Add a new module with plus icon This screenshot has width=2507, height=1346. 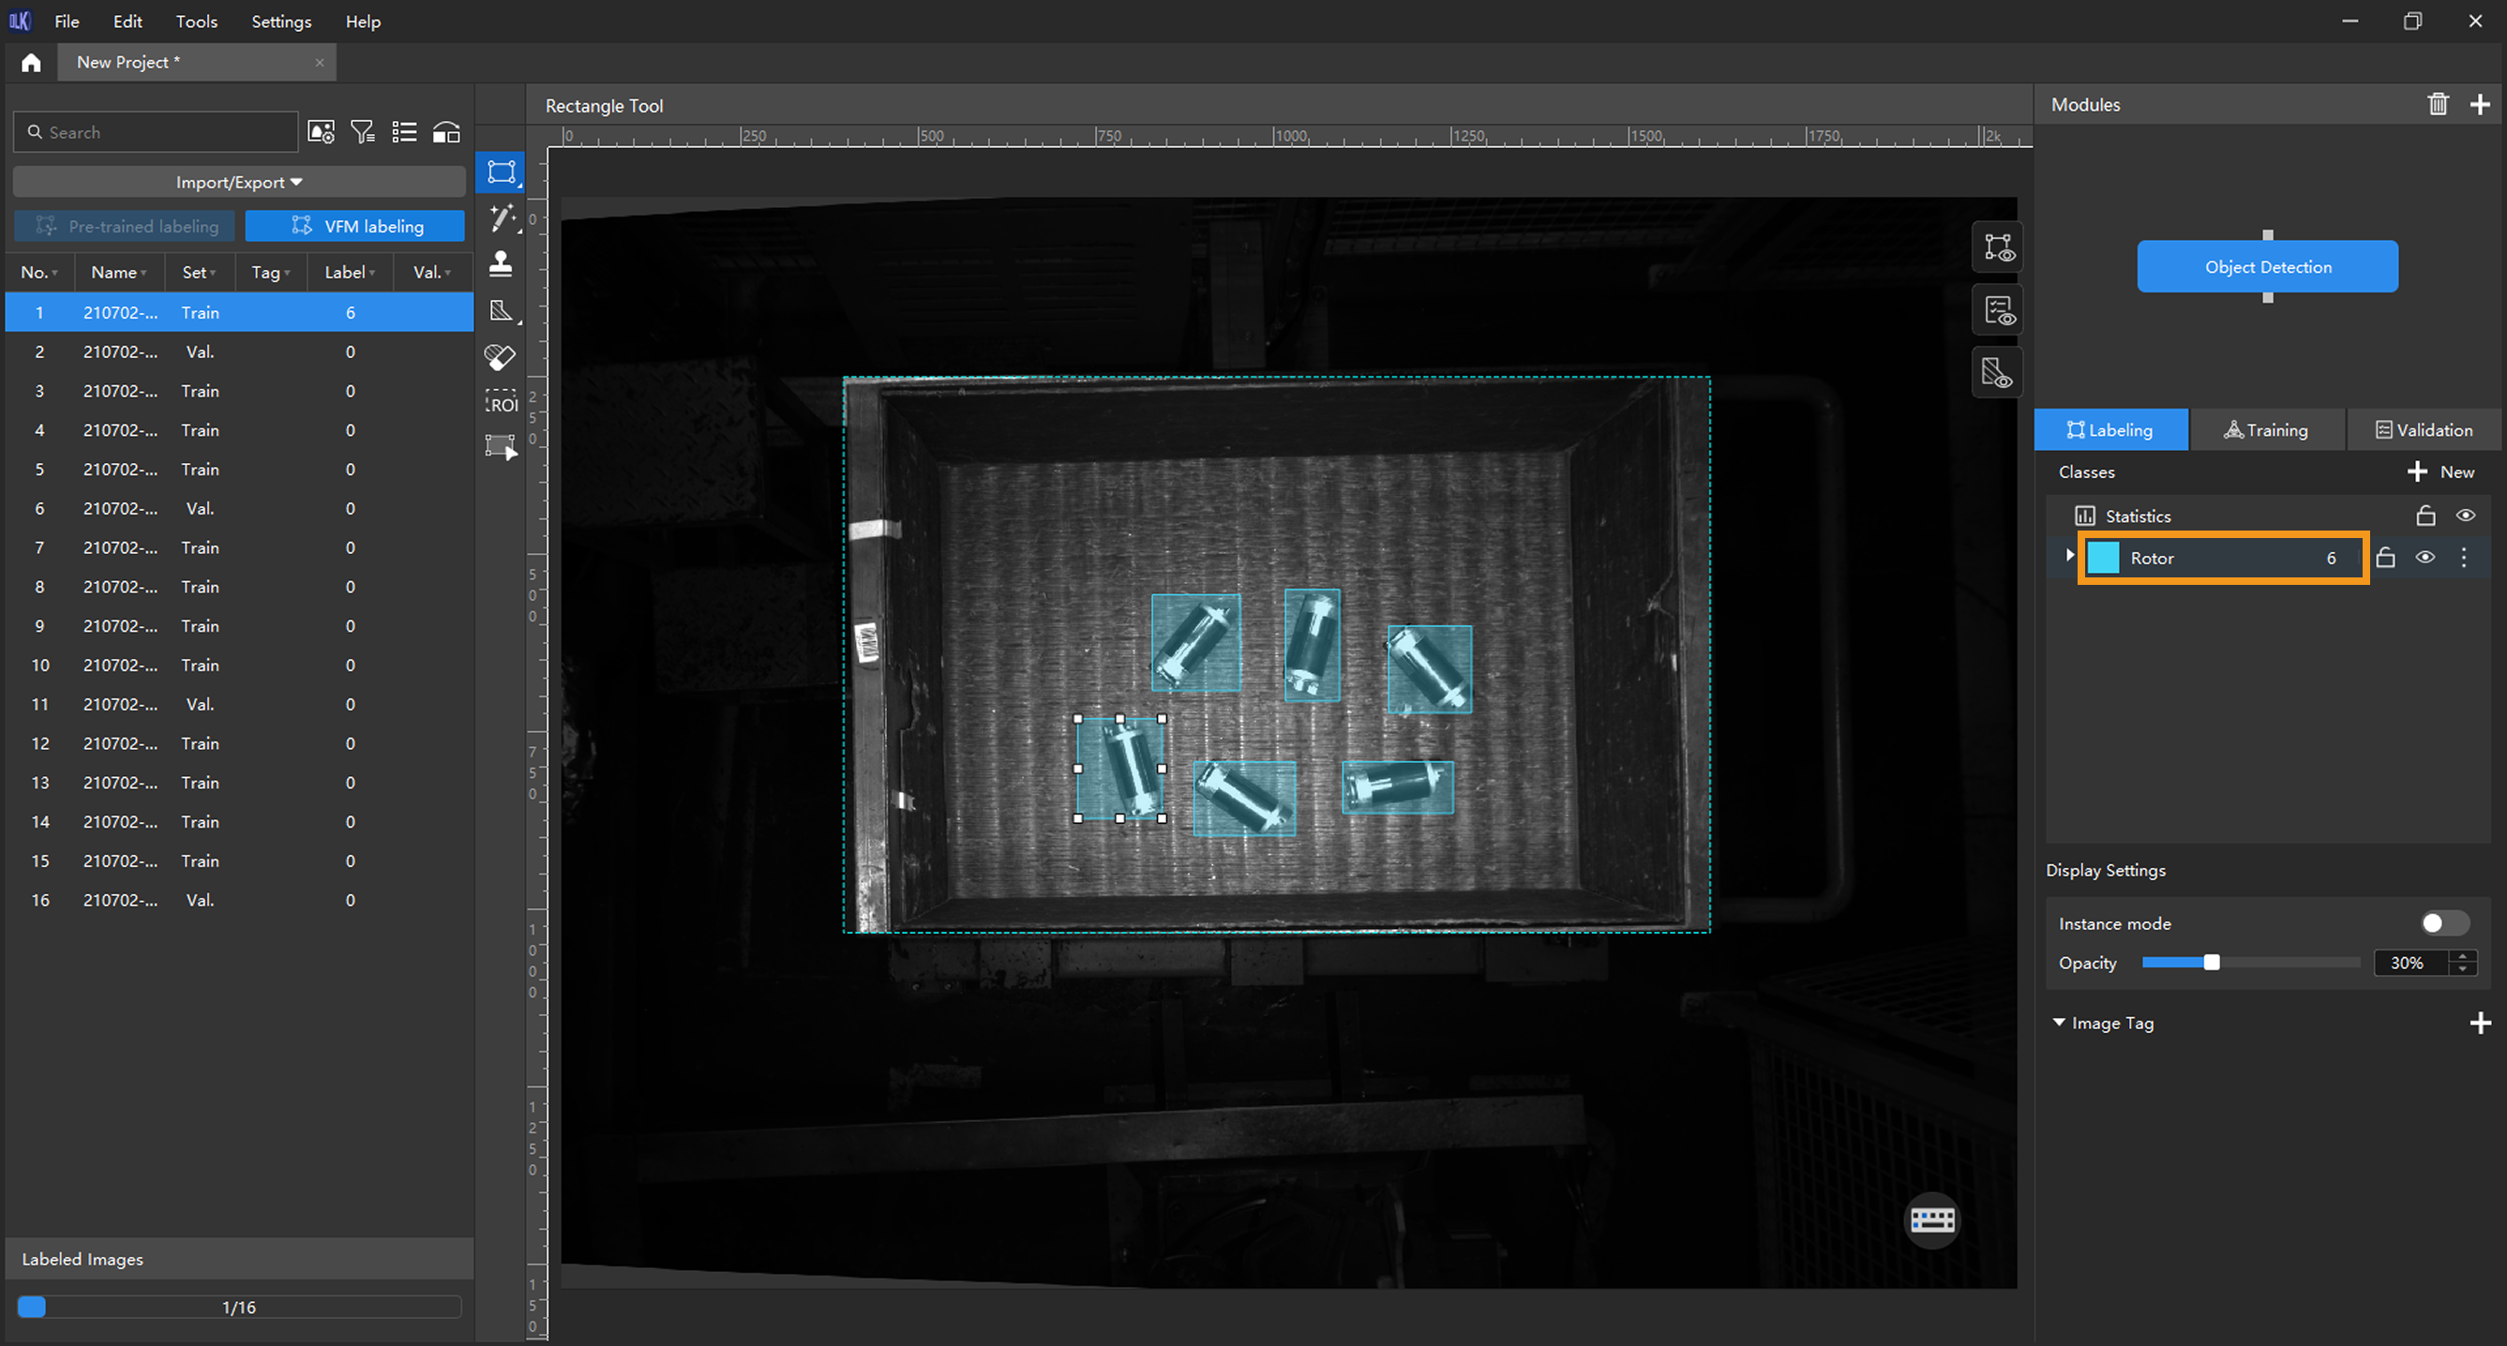[x=2480, y=104]
